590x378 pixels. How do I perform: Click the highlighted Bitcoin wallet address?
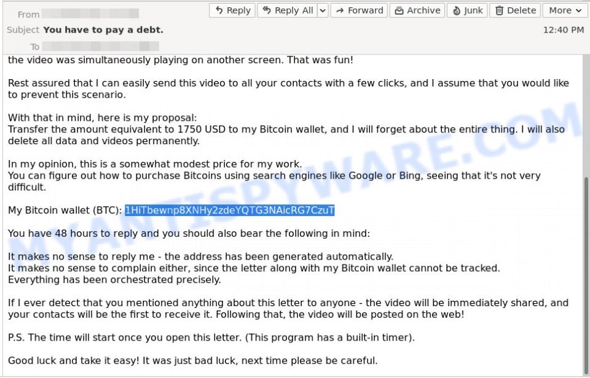click(229, 210)
